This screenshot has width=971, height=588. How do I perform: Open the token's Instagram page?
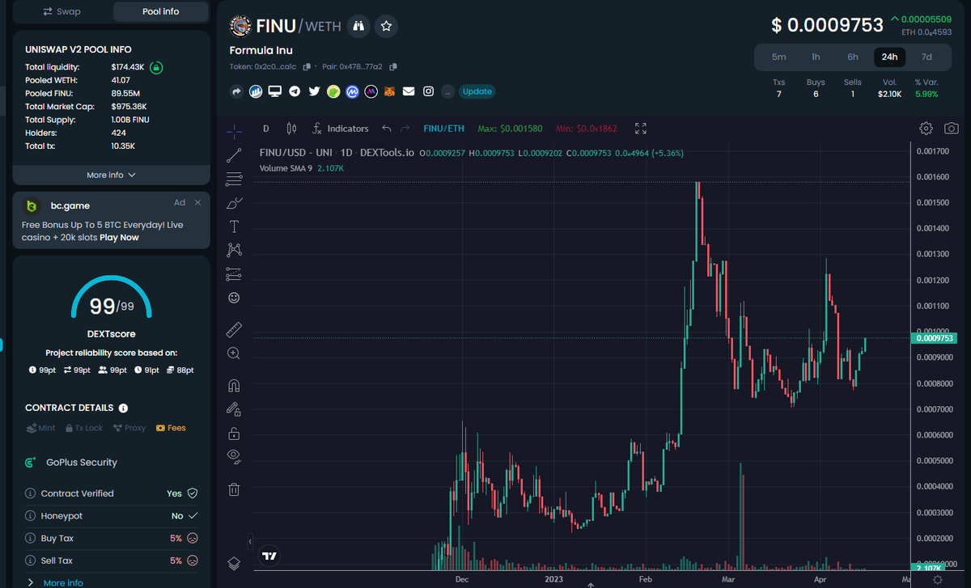(x=428, y=91)
